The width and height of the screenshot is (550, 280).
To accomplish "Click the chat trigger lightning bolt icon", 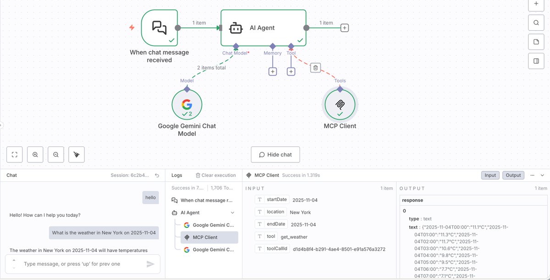I will click(132, 28).
